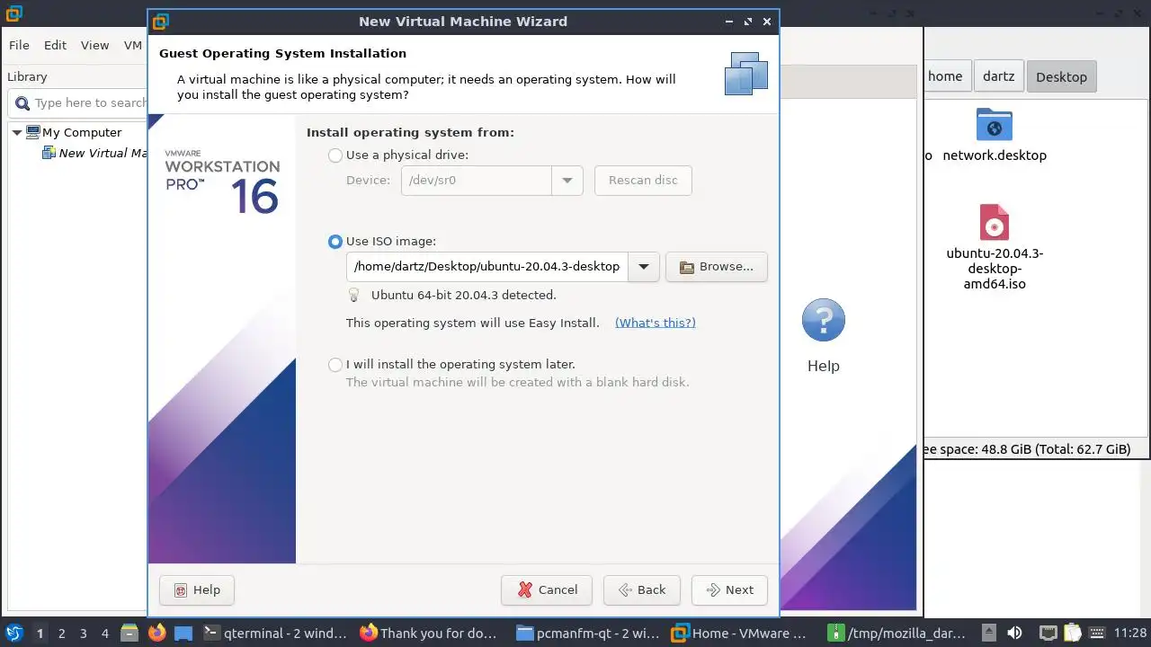1151x647 pixels.
Task: Open the "What's this?" Easy Install link
Action: [x=656, y=323]
